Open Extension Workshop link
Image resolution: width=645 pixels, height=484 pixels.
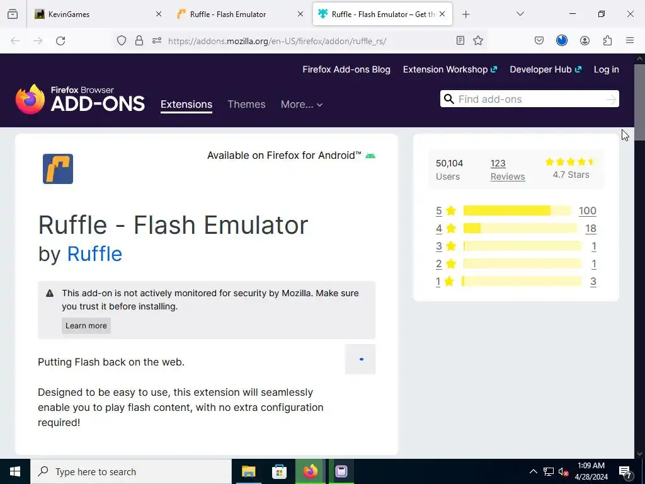450,69
